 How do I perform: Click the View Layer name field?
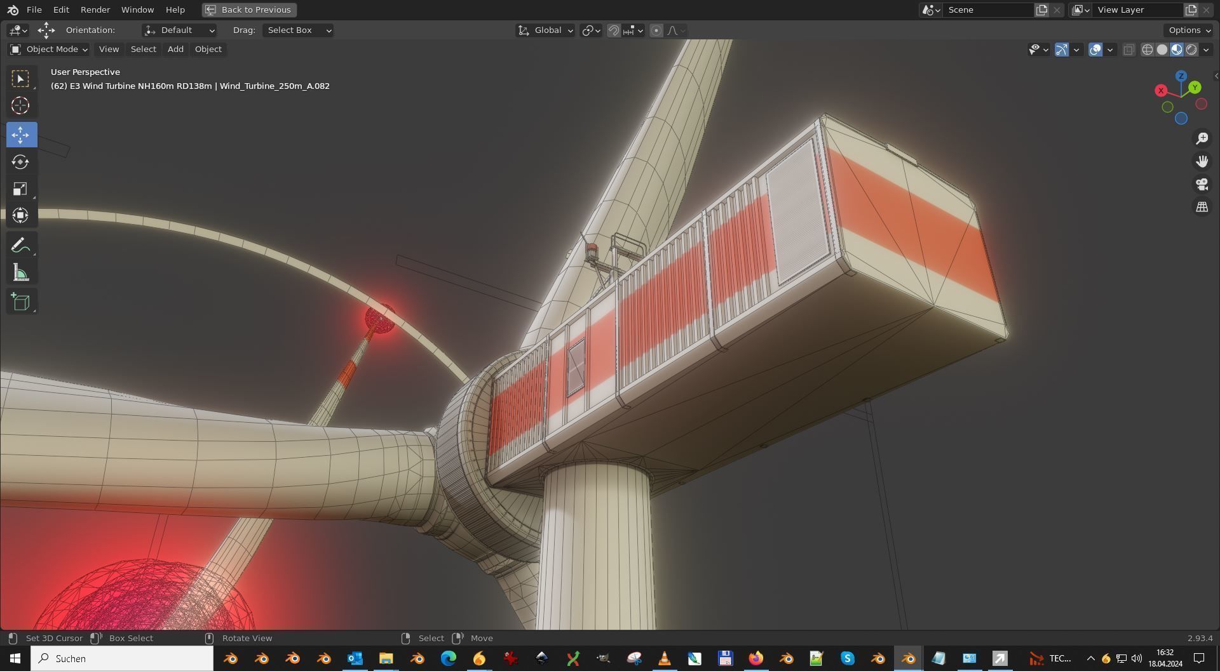point(1137,10)
